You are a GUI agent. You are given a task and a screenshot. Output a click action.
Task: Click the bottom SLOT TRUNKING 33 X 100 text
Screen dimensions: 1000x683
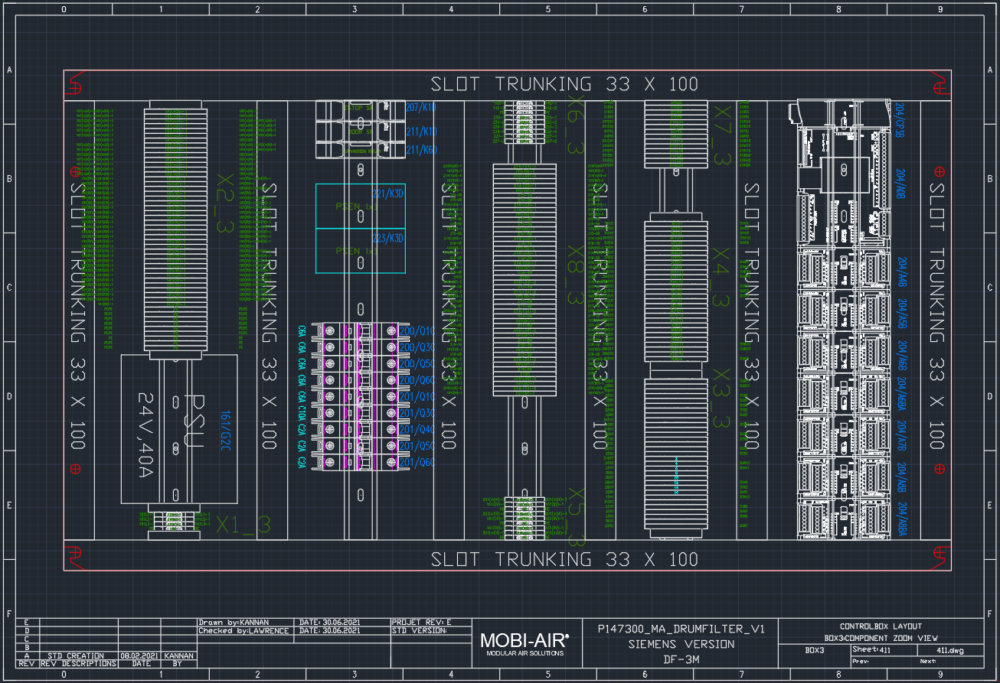564,560
